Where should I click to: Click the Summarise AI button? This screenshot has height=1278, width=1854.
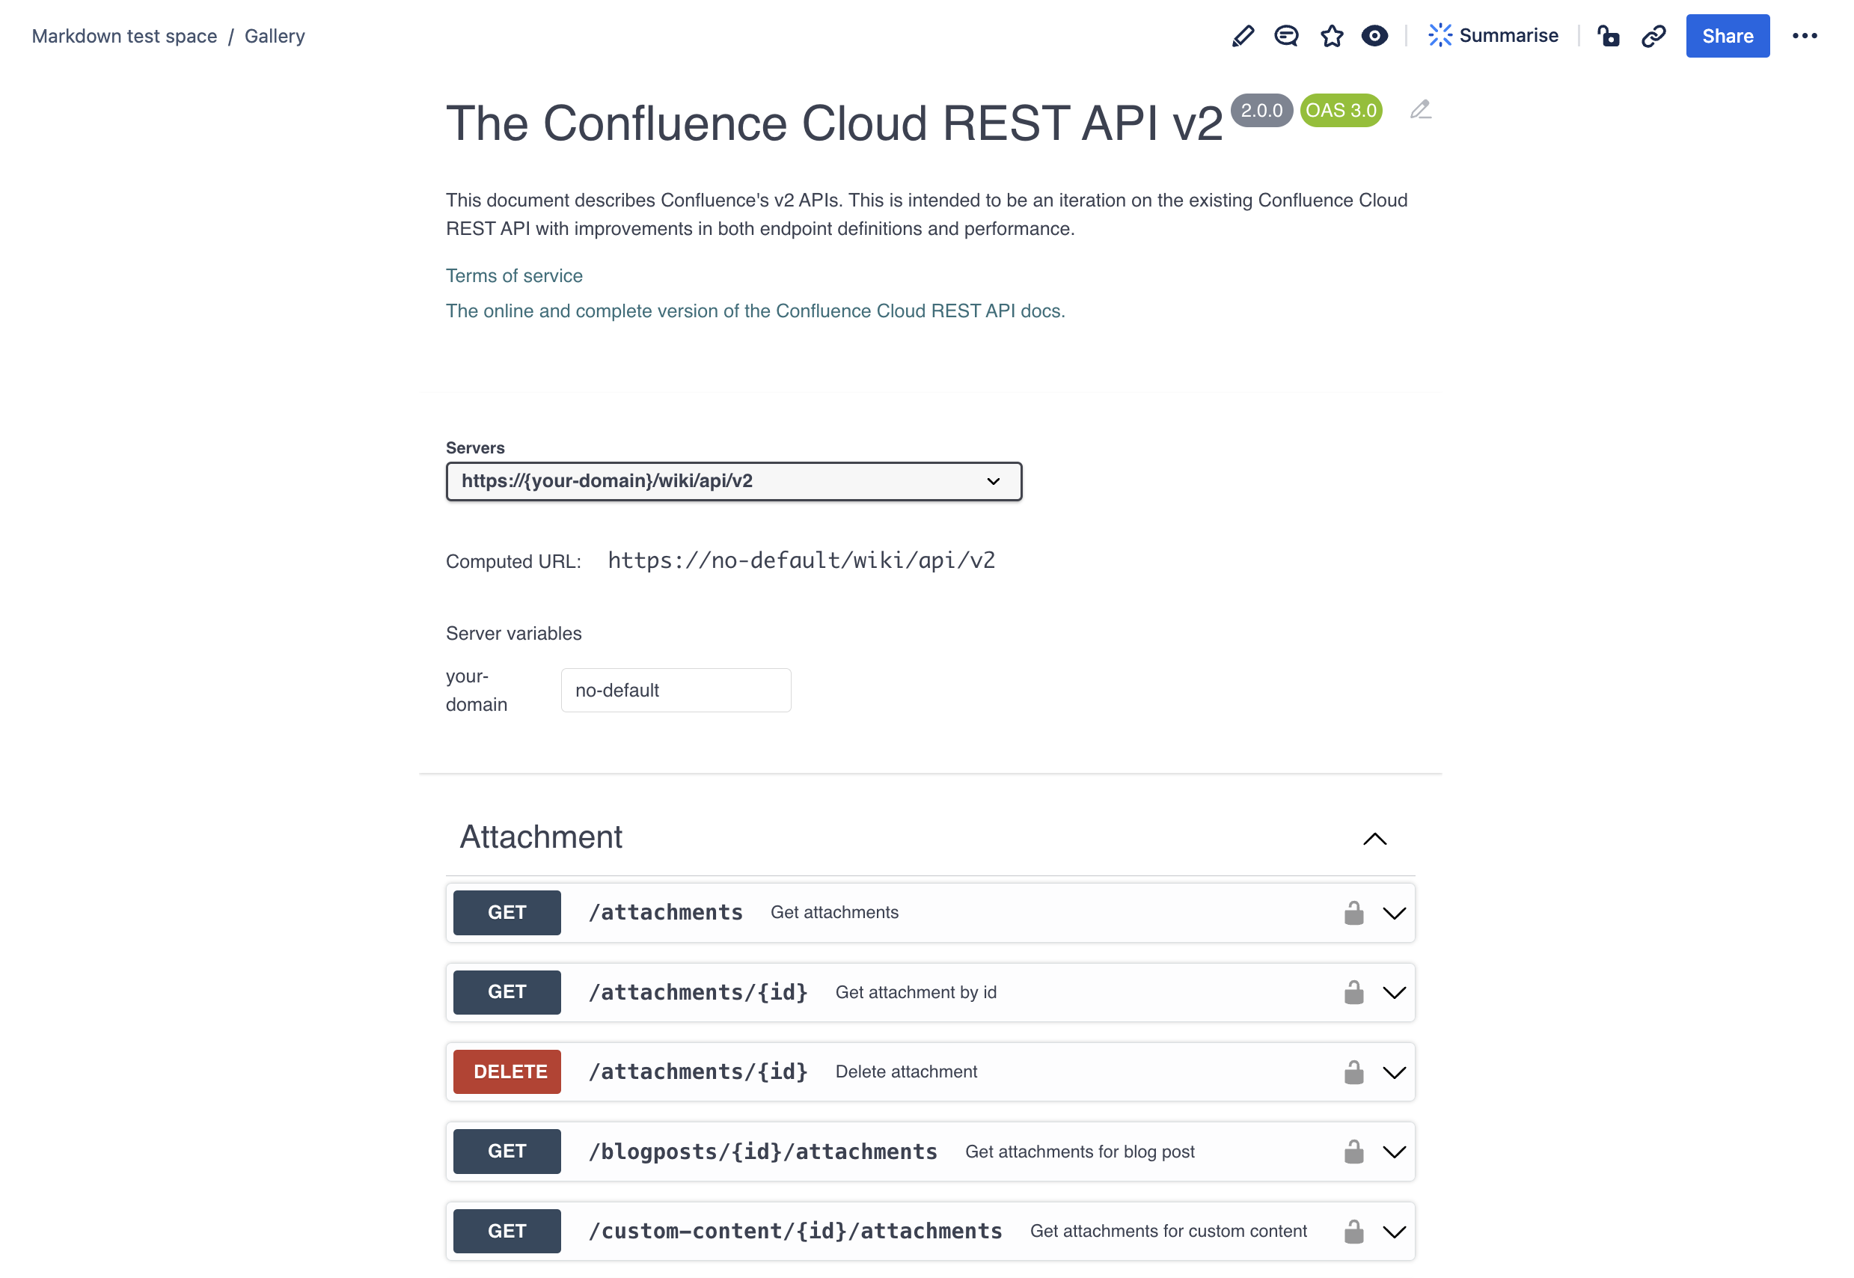point(1493,36)
